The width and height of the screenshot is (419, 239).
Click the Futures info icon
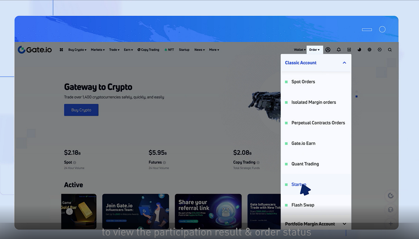164,162
